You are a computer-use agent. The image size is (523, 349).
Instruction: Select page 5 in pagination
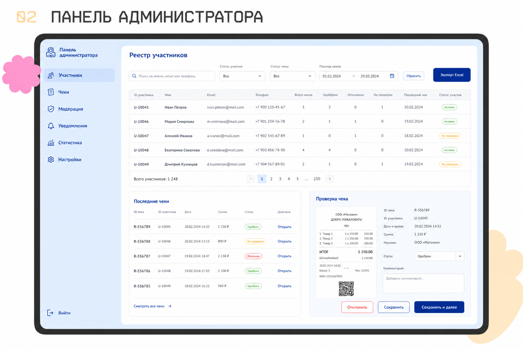click(x=297, y=179)
